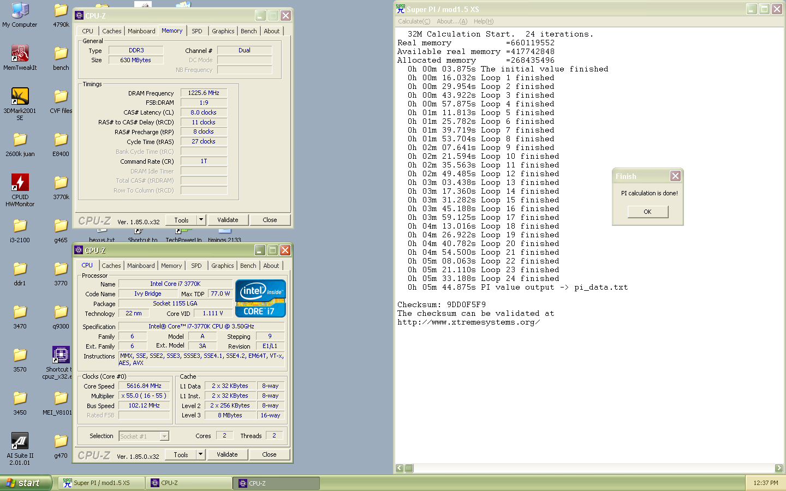Screen dimensions: 786x491
Task: Open Mainboard tab in lower CPU-Z window
Action: [x=141, y=266]
